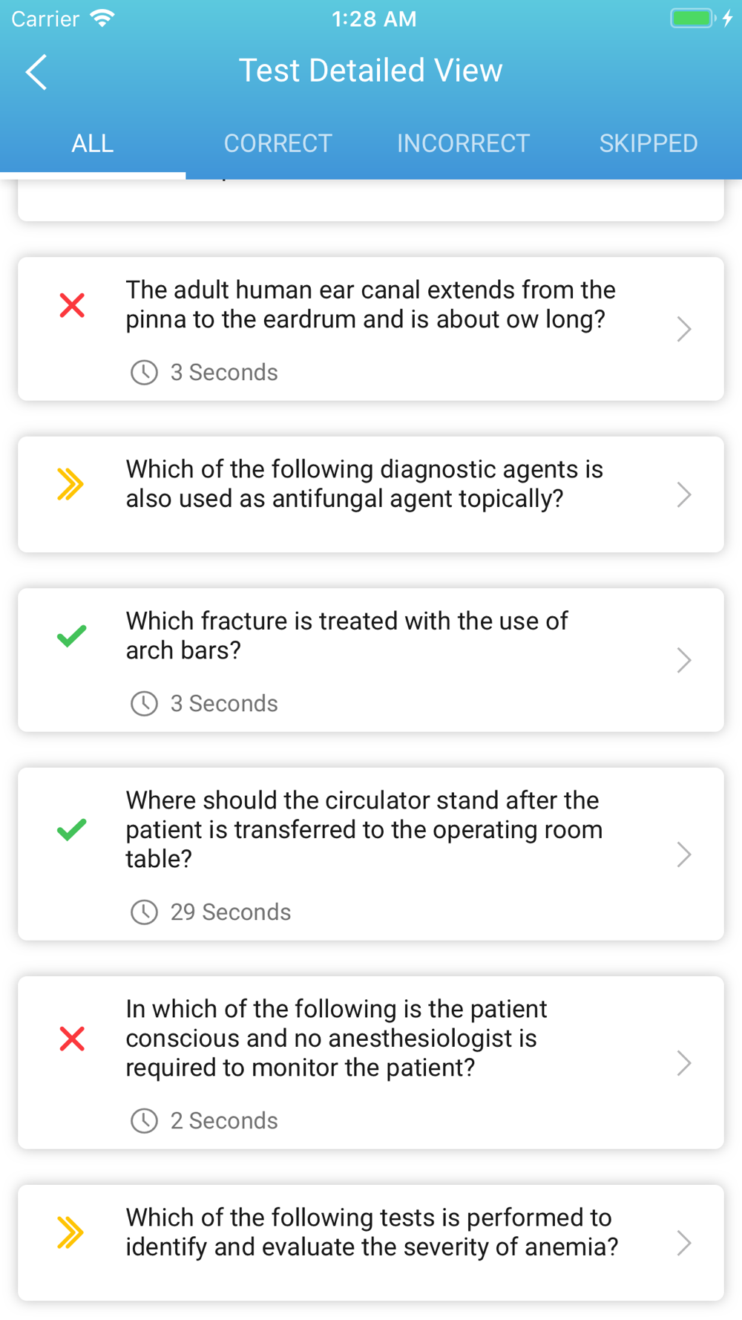Select the ALL tab

[93, 143]
